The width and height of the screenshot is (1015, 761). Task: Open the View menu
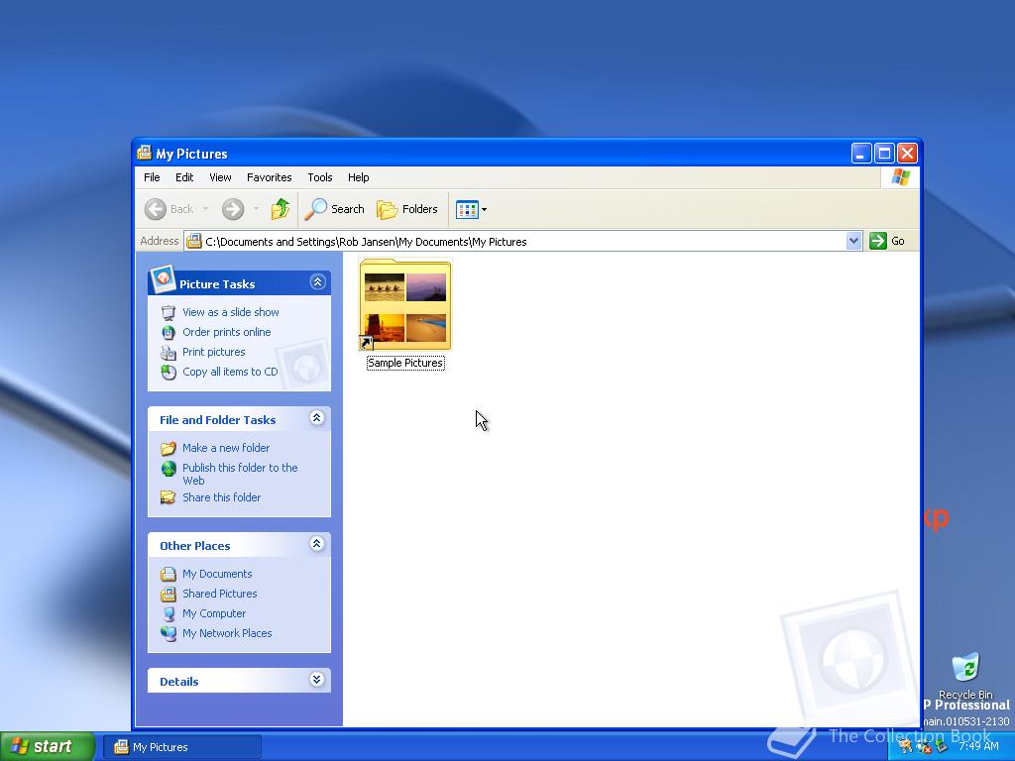pyautogui.click(x=220, y=177)
